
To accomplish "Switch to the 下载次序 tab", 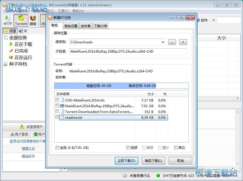I will pyautogui.click(x=100, y=26).
